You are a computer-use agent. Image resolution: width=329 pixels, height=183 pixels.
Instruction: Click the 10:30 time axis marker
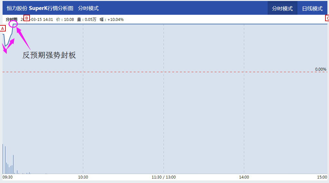pos(83,177)
